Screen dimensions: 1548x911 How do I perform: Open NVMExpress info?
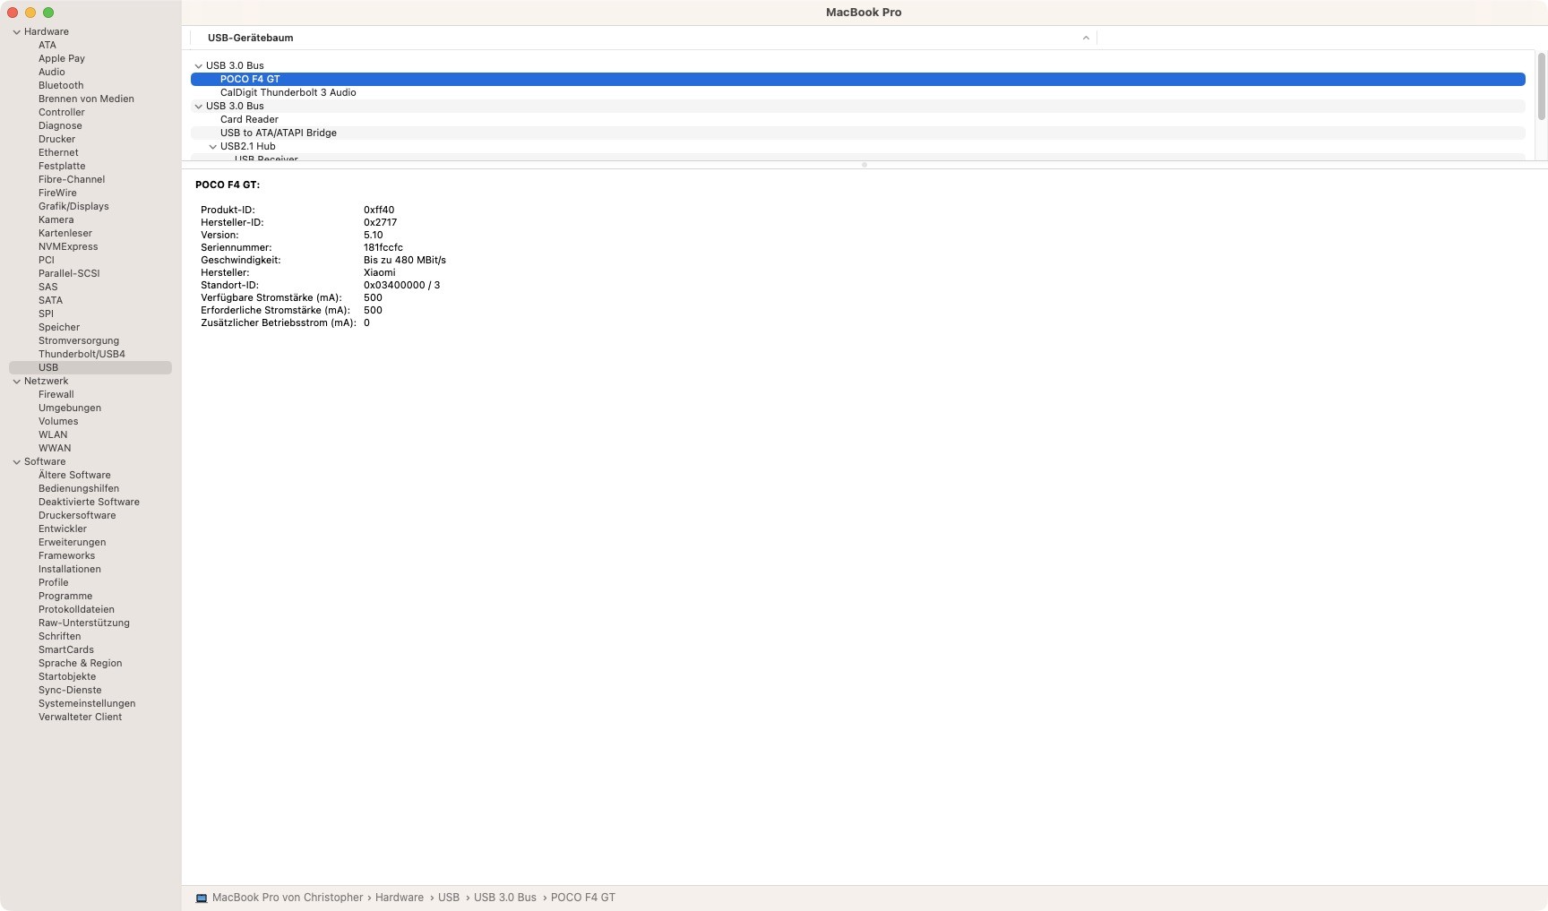[68, 246]
